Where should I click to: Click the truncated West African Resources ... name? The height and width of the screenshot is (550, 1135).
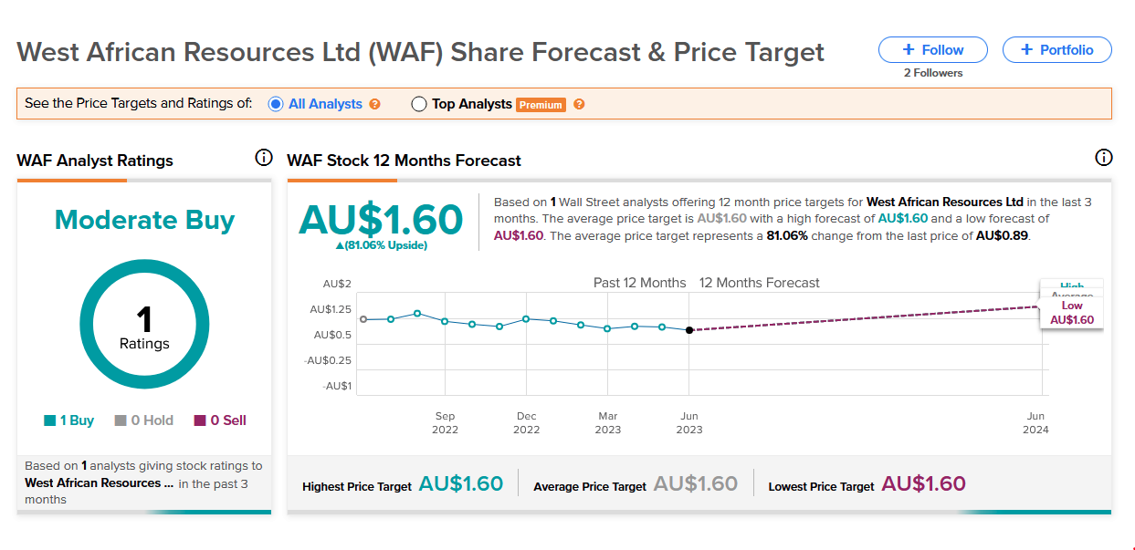tap(99, 483)
